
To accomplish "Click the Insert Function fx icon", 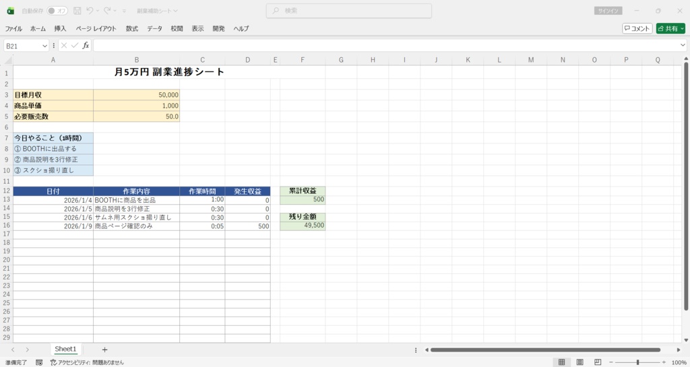I will [86, 45].
